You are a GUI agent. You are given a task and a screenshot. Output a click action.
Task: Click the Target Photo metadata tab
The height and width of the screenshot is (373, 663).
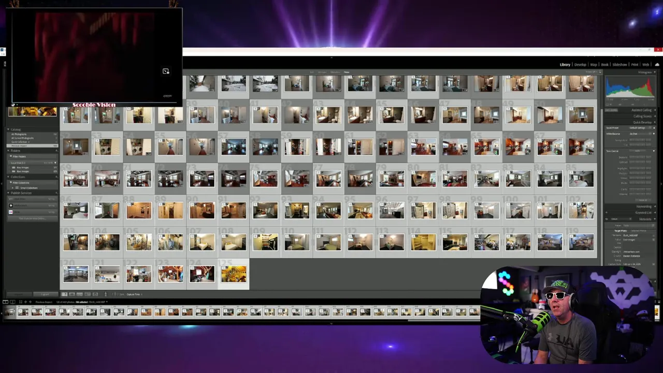(621, 231)
